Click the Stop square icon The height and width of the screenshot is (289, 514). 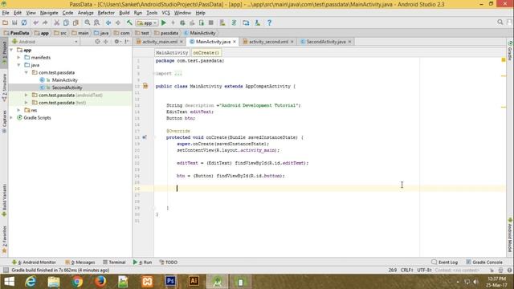coord(211,22)
